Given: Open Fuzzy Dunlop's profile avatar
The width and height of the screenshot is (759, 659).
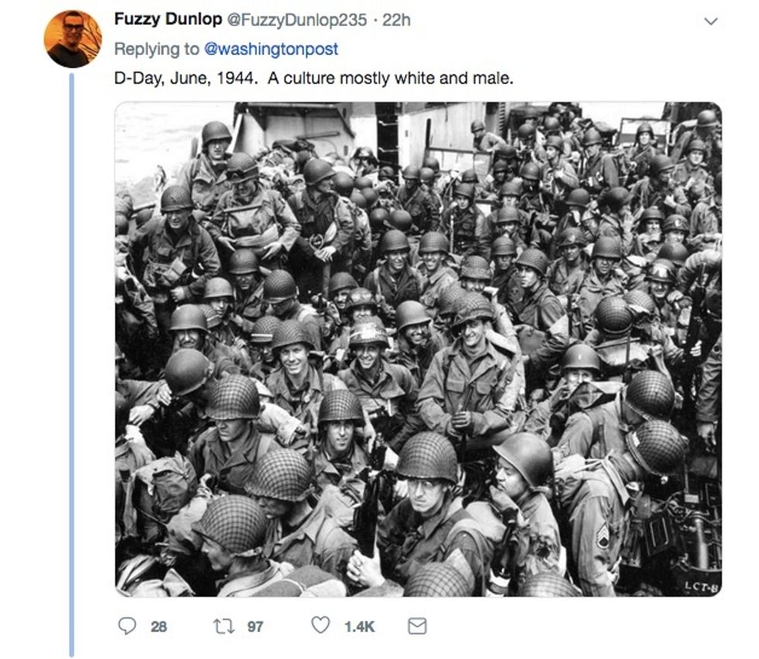Looking at the screenshot, I should tap(72, 39).
